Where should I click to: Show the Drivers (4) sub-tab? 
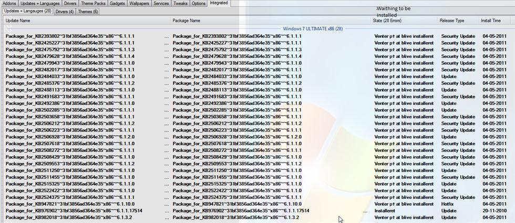click(65, 11)
